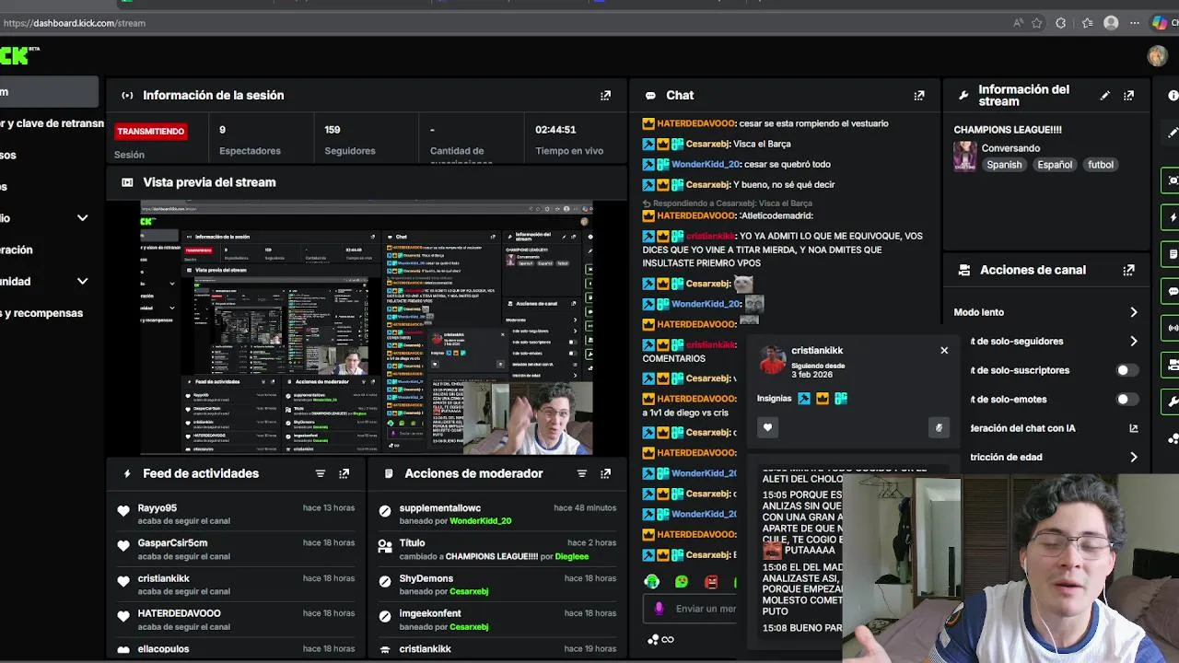This screenshot has height=663, width=1179.
Task: Add page to browser favorites star
Action: point(1037,23)
